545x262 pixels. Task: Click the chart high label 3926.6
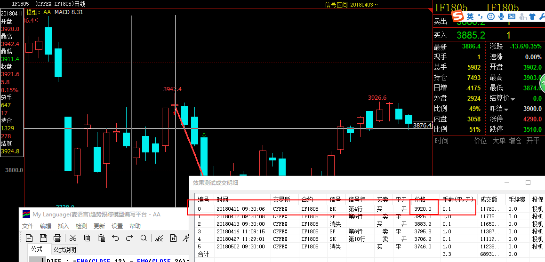point(377,98)
